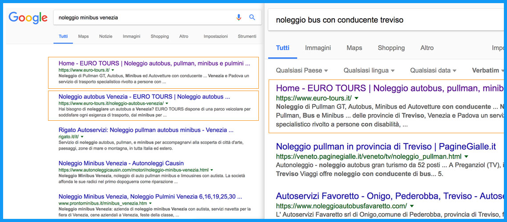Screen dimensions: 507x222
Task: Open 'Noleggio Minibus Venezia - Autonoleggi Causin' result
Action: tap(121, 163)
